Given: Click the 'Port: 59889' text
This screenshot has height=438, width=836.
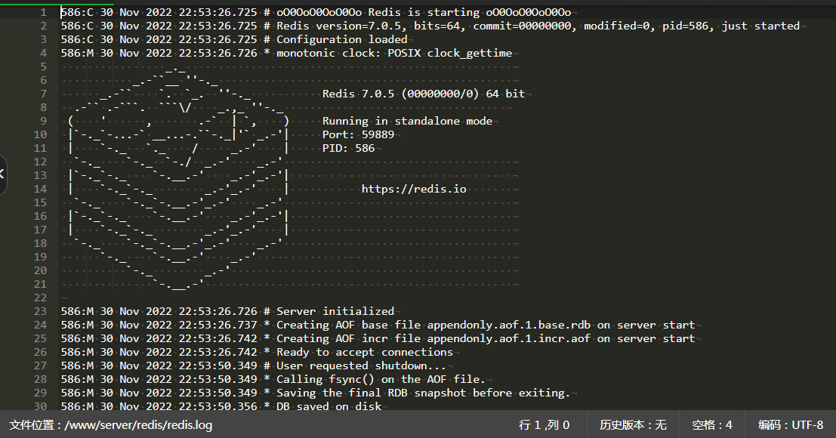Looking at the screenshot, I should [x=358, y=134].
